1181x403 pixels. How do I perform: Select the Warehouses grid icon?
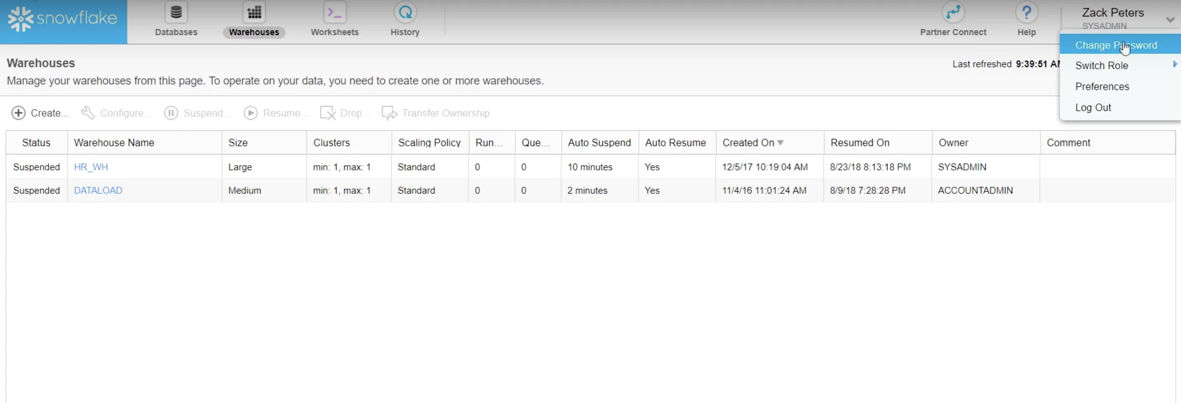tap(254, 12)
